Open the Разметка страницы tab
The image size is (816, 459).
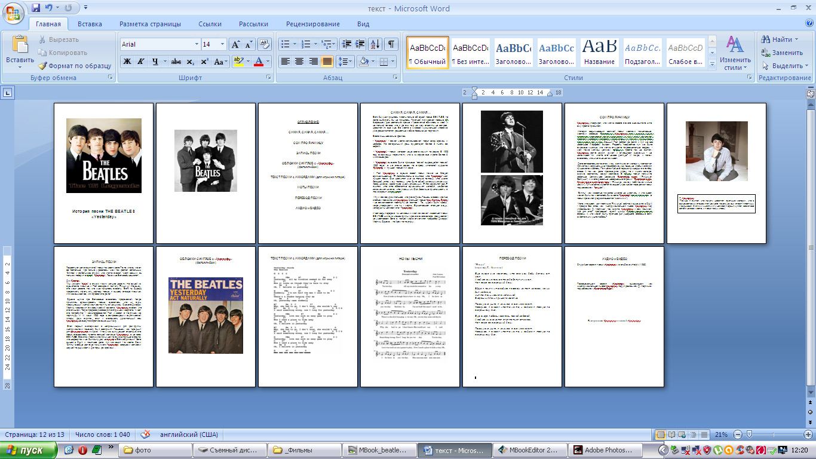coord(150,24)
